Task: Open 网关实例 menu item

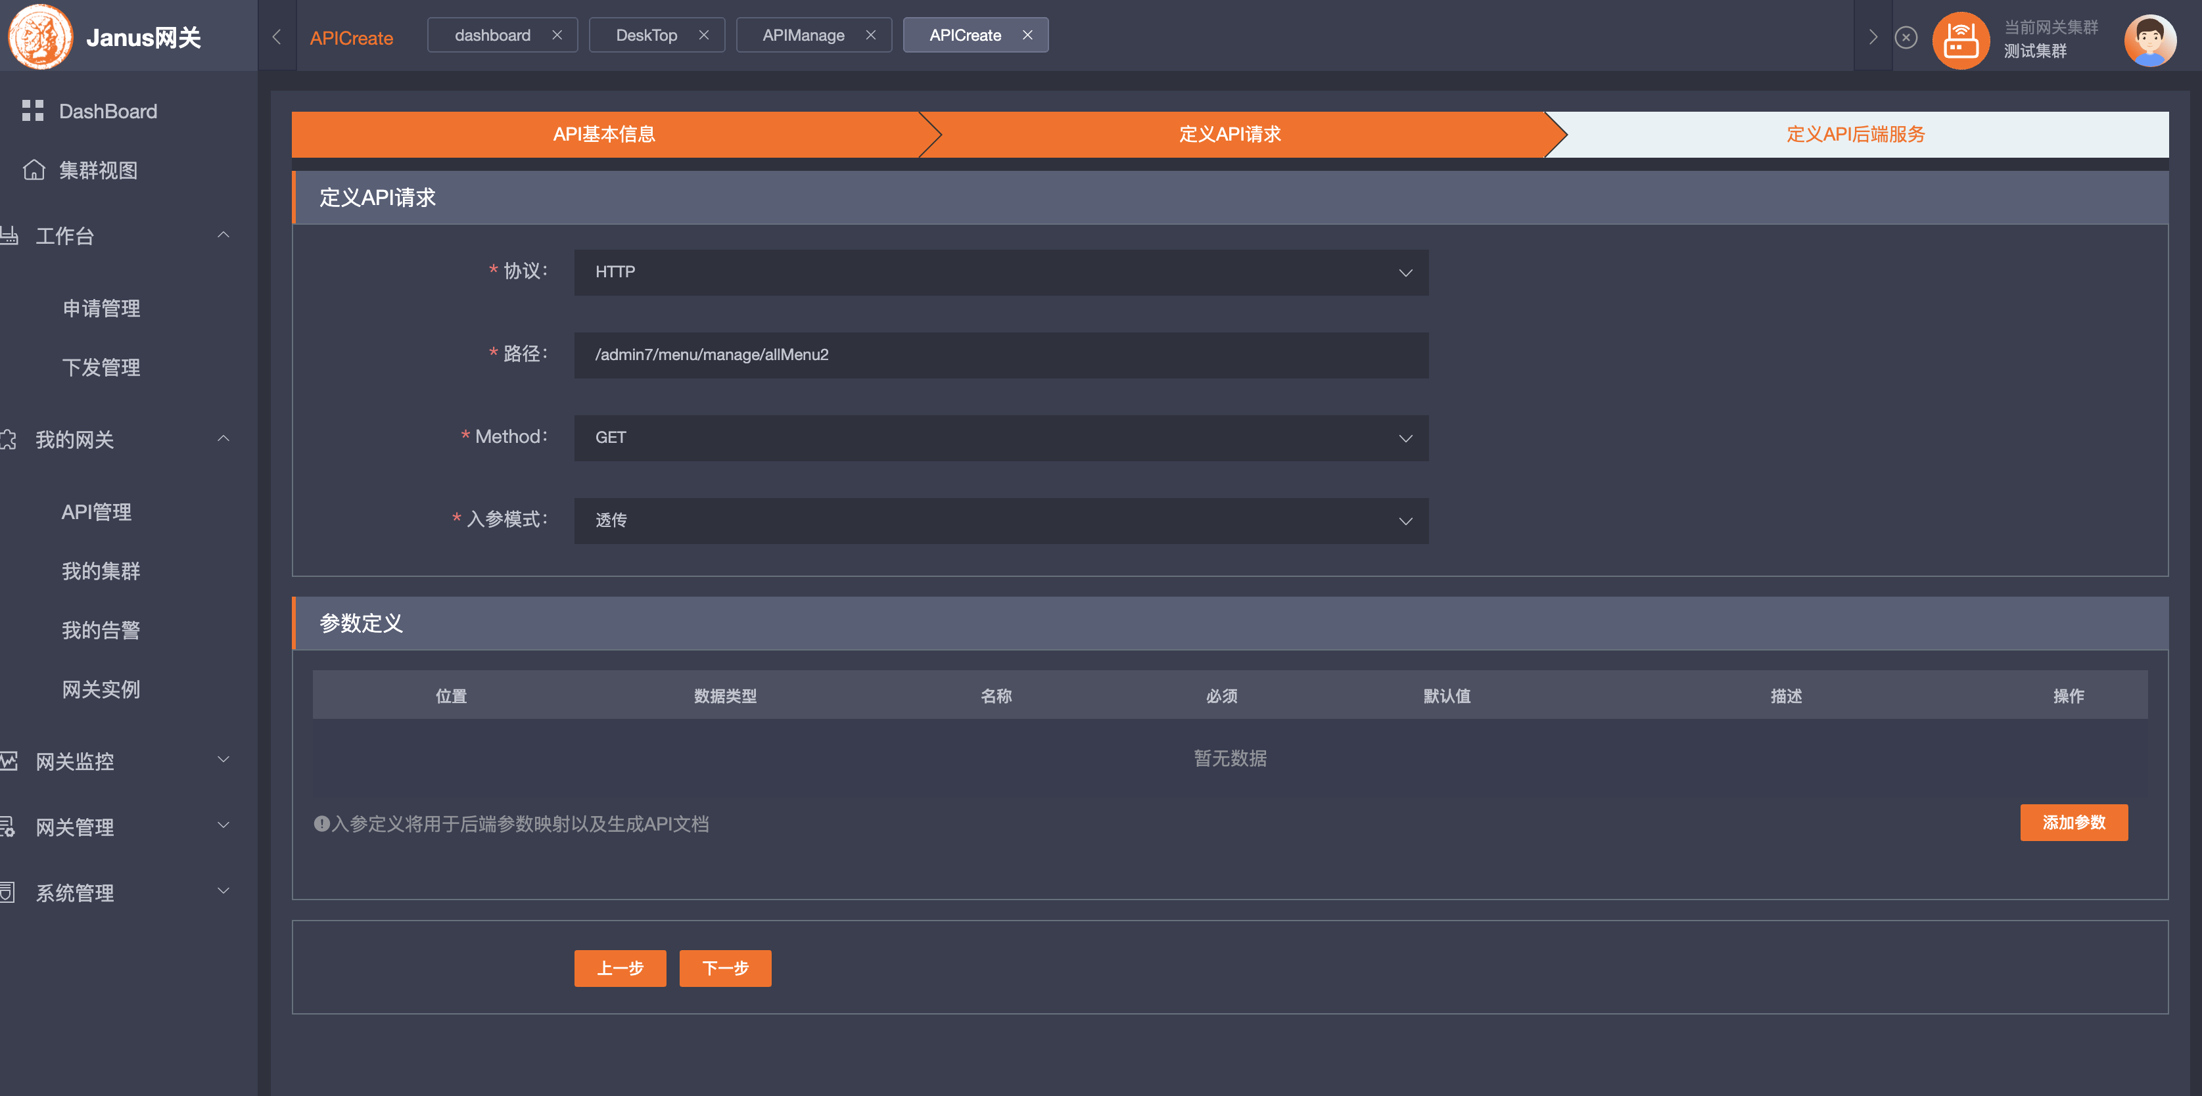Action: coord(101,689)
